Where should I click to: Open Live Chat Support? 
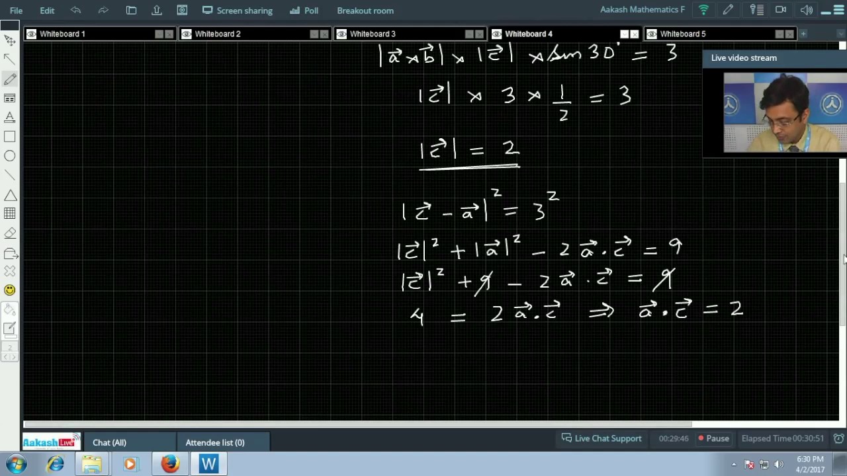click(602, 438)
